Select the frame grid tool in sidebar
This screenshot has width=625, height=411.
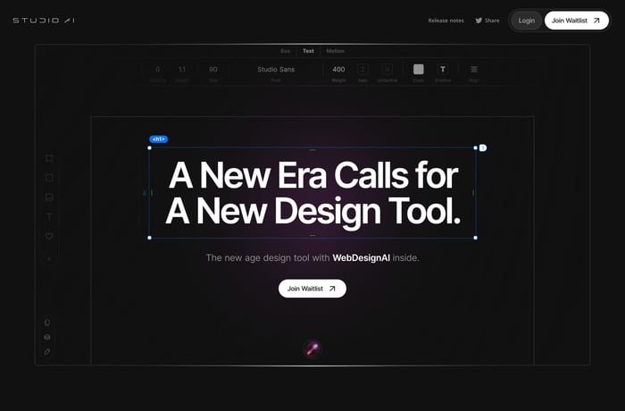tap(49, 158)
